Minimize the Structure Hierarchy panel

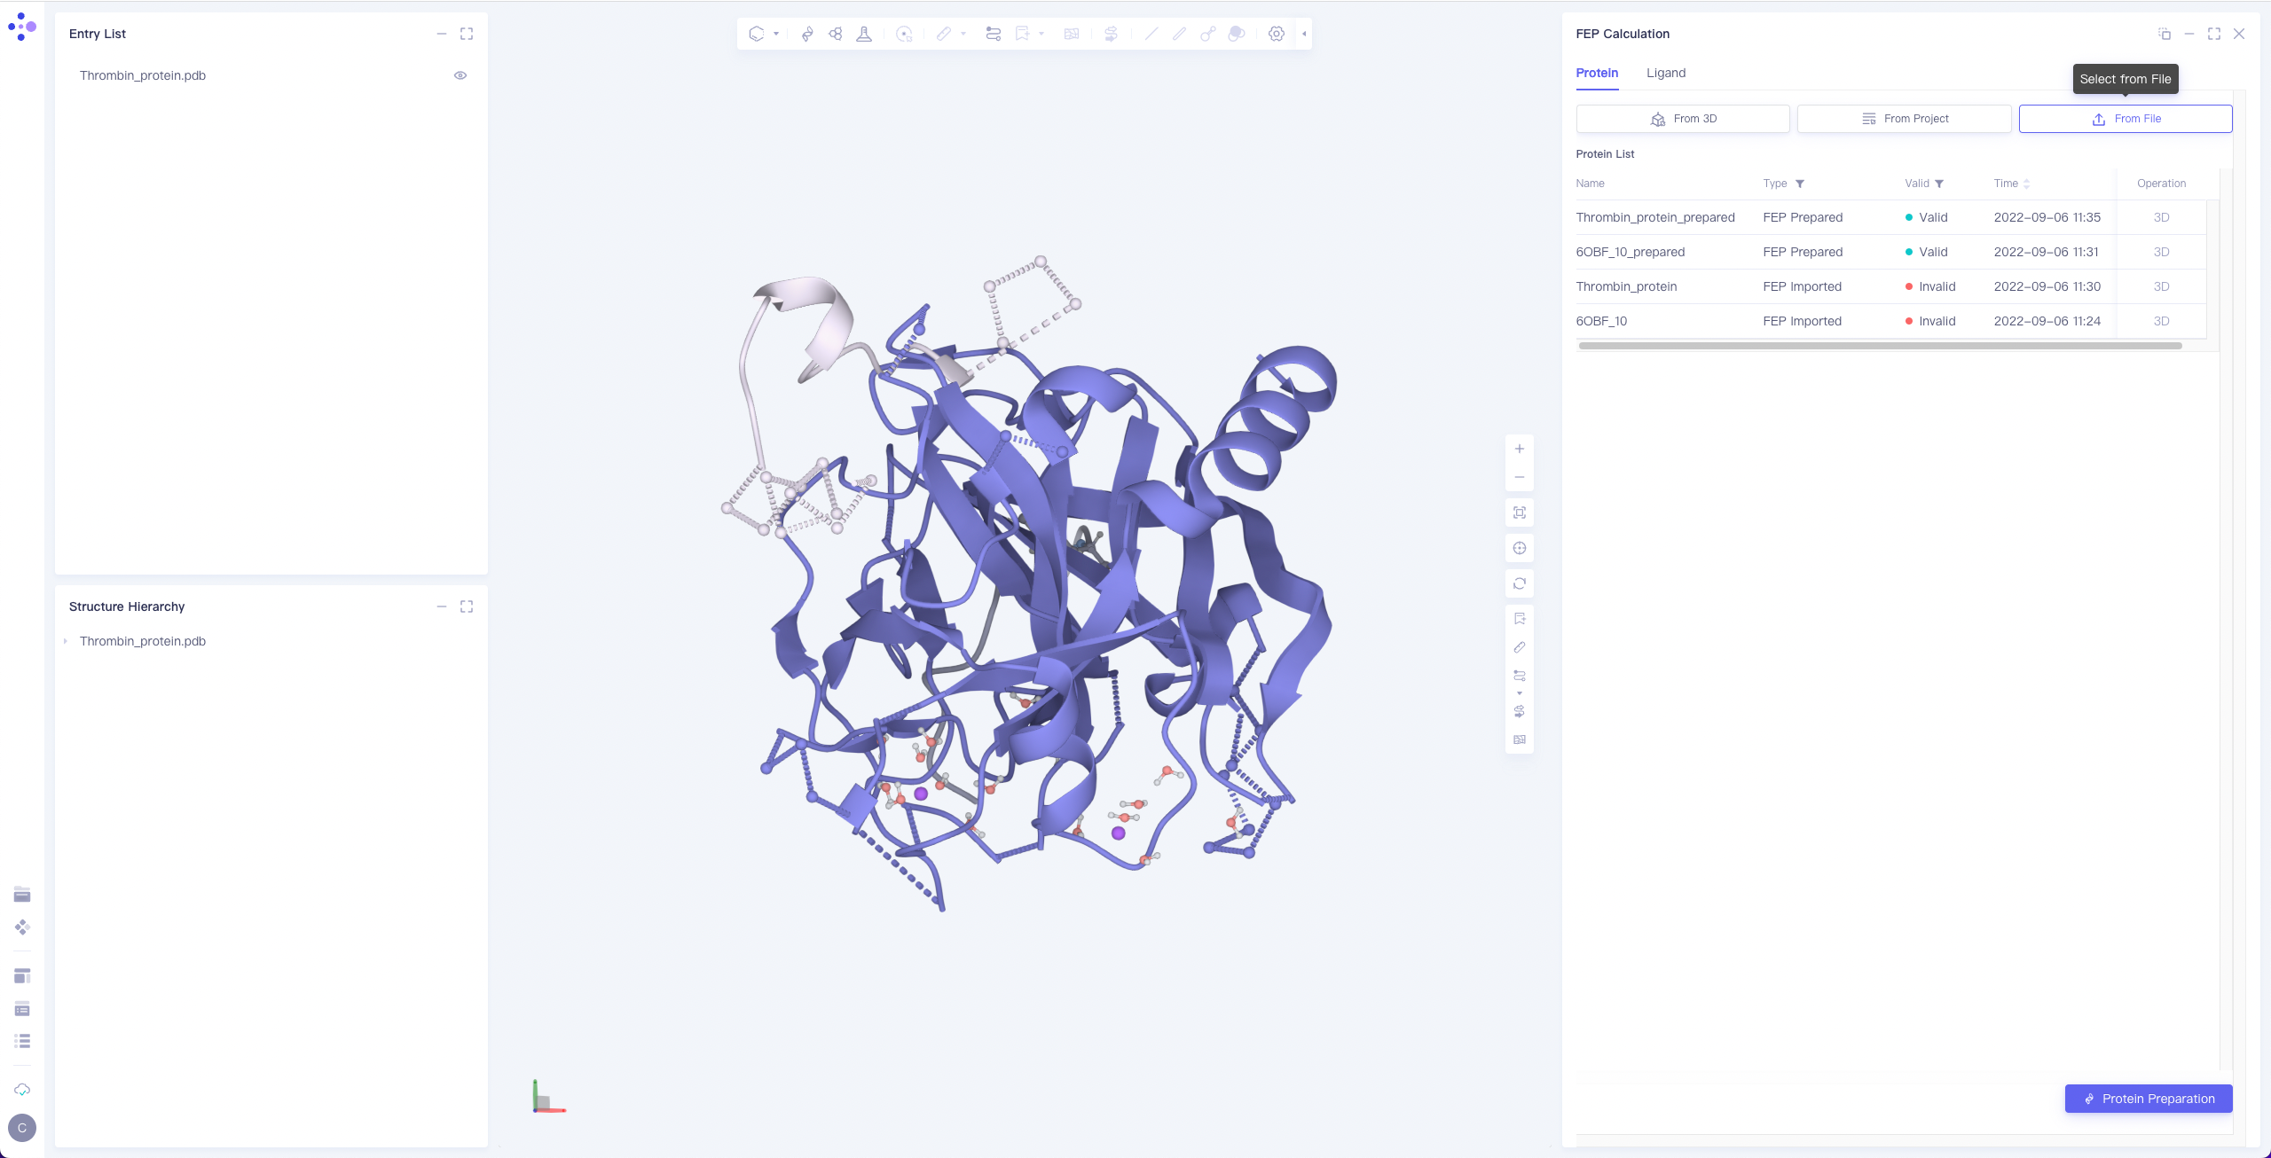pyautogui.click(x=442, y=606)
